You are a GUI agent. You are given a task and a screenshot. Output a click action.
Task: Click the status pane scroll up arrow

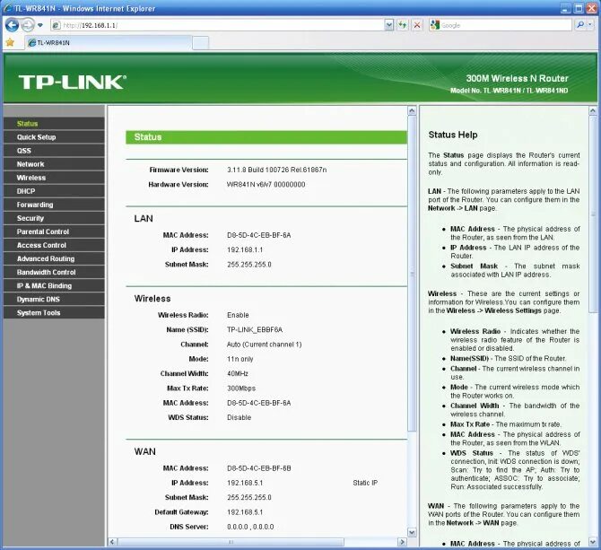[412, 110]
